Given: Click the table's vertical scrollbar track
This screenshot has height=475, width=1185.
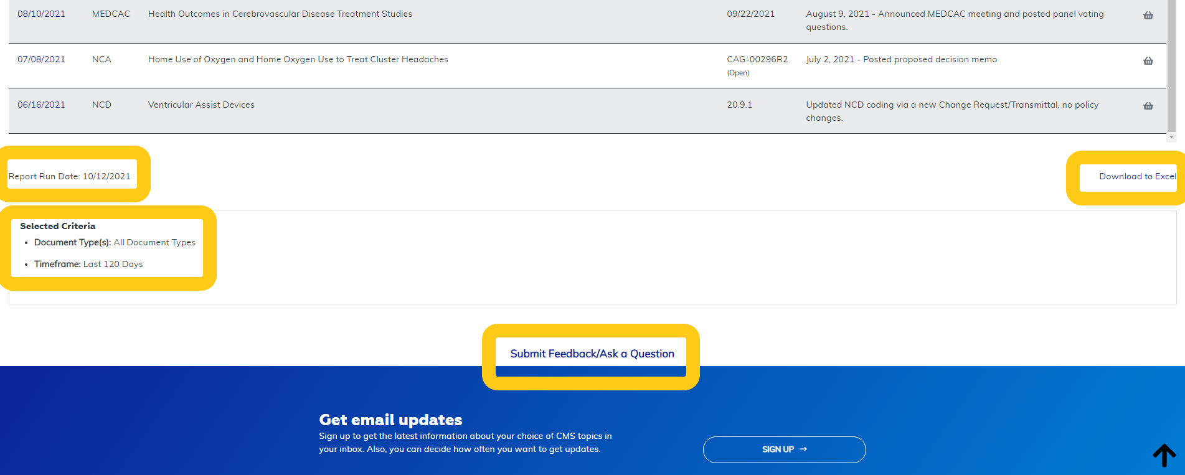Looking at the screenshot, I should click(1171, 62).
